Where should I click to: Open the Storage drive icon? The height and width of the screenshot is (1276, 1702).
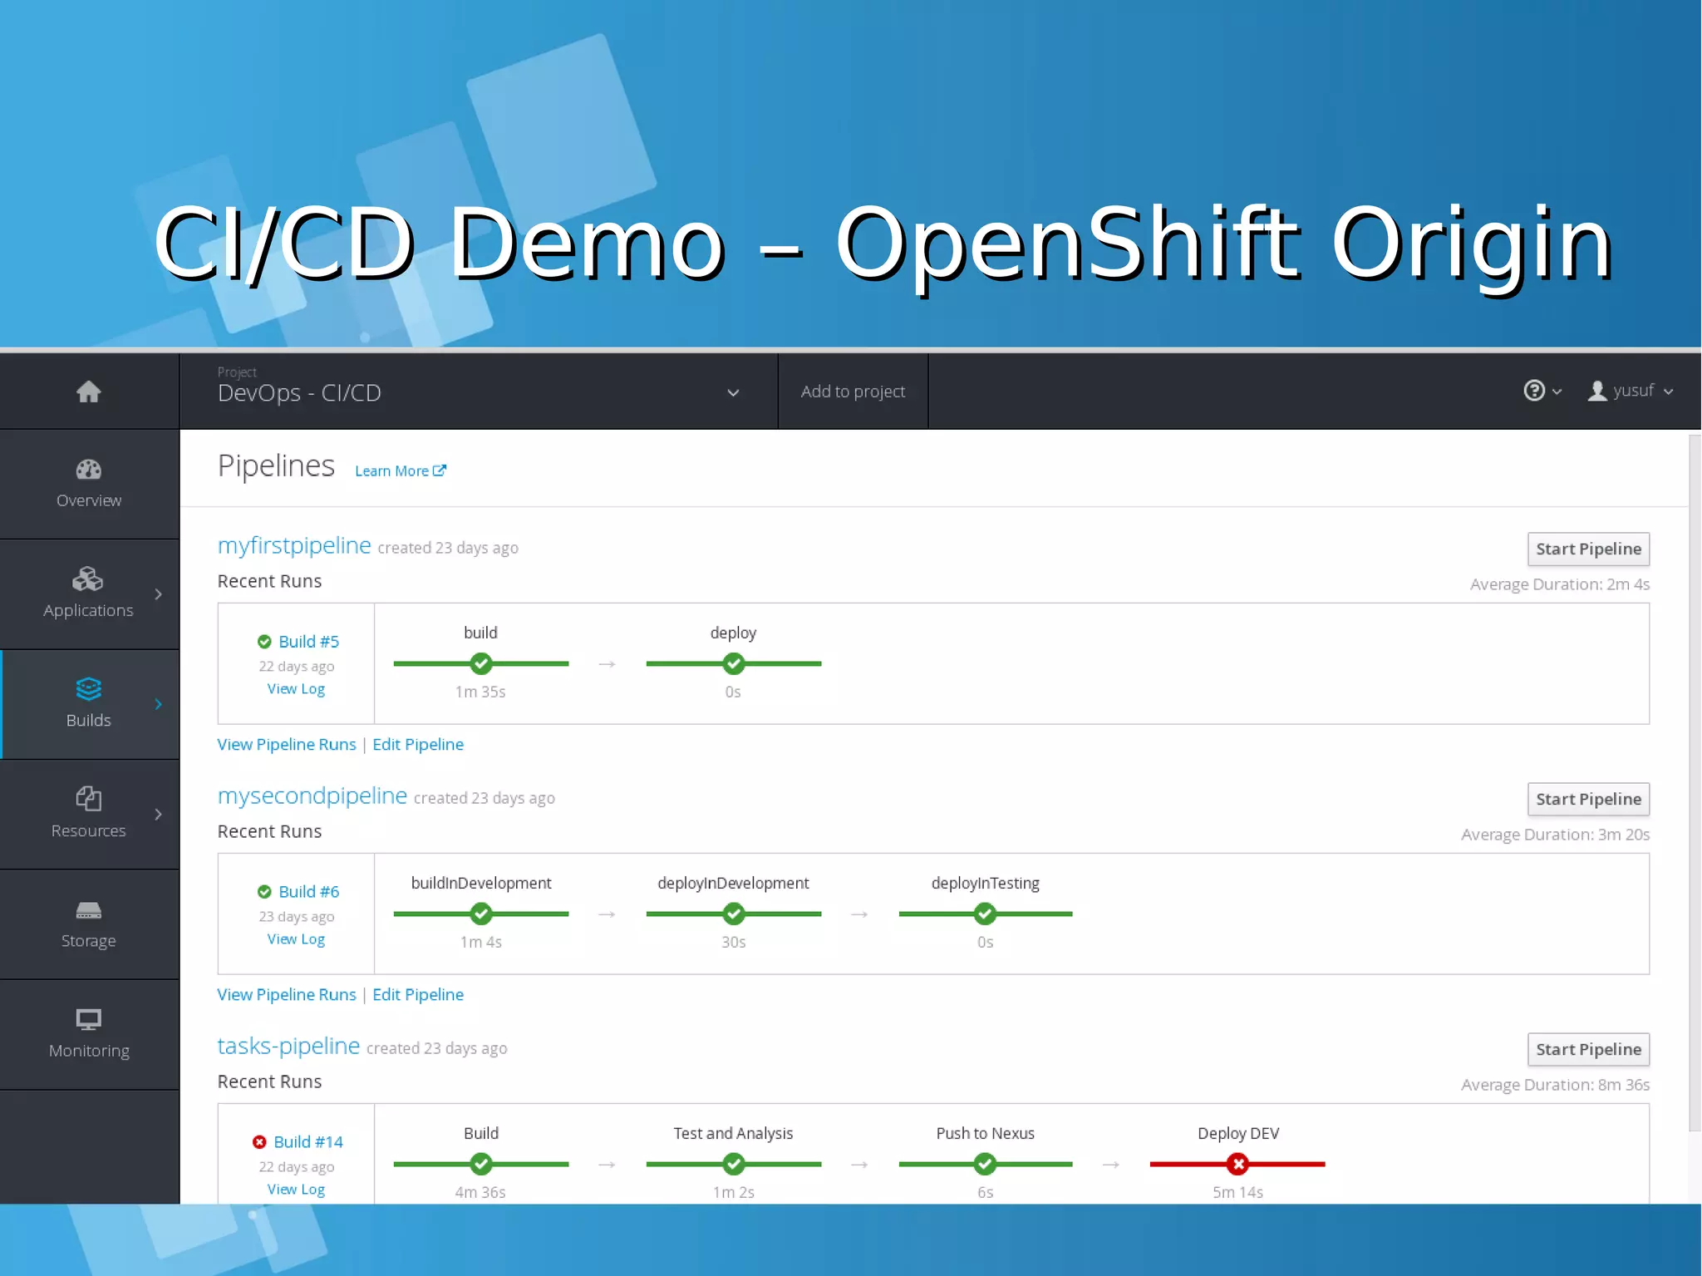(x=88, y=910)
